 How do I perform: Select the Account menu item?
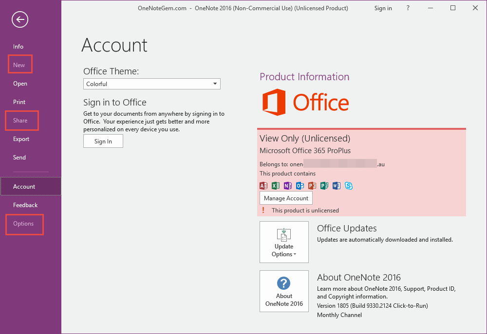pyautogui.click(x=31, y=186)
